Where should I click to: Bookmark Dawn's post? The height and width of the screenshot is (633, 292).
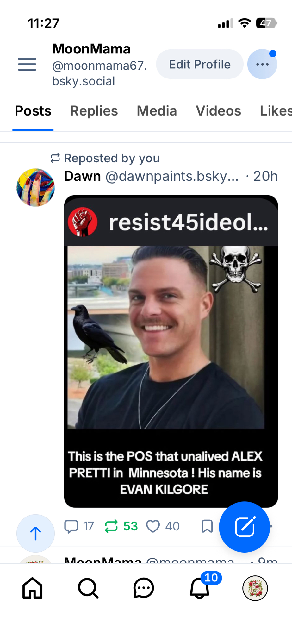(x=207, y=526)
